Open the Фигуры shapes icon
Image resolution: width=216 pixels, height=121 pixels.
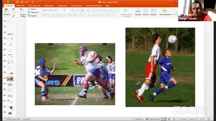click(x=145, y=10)
